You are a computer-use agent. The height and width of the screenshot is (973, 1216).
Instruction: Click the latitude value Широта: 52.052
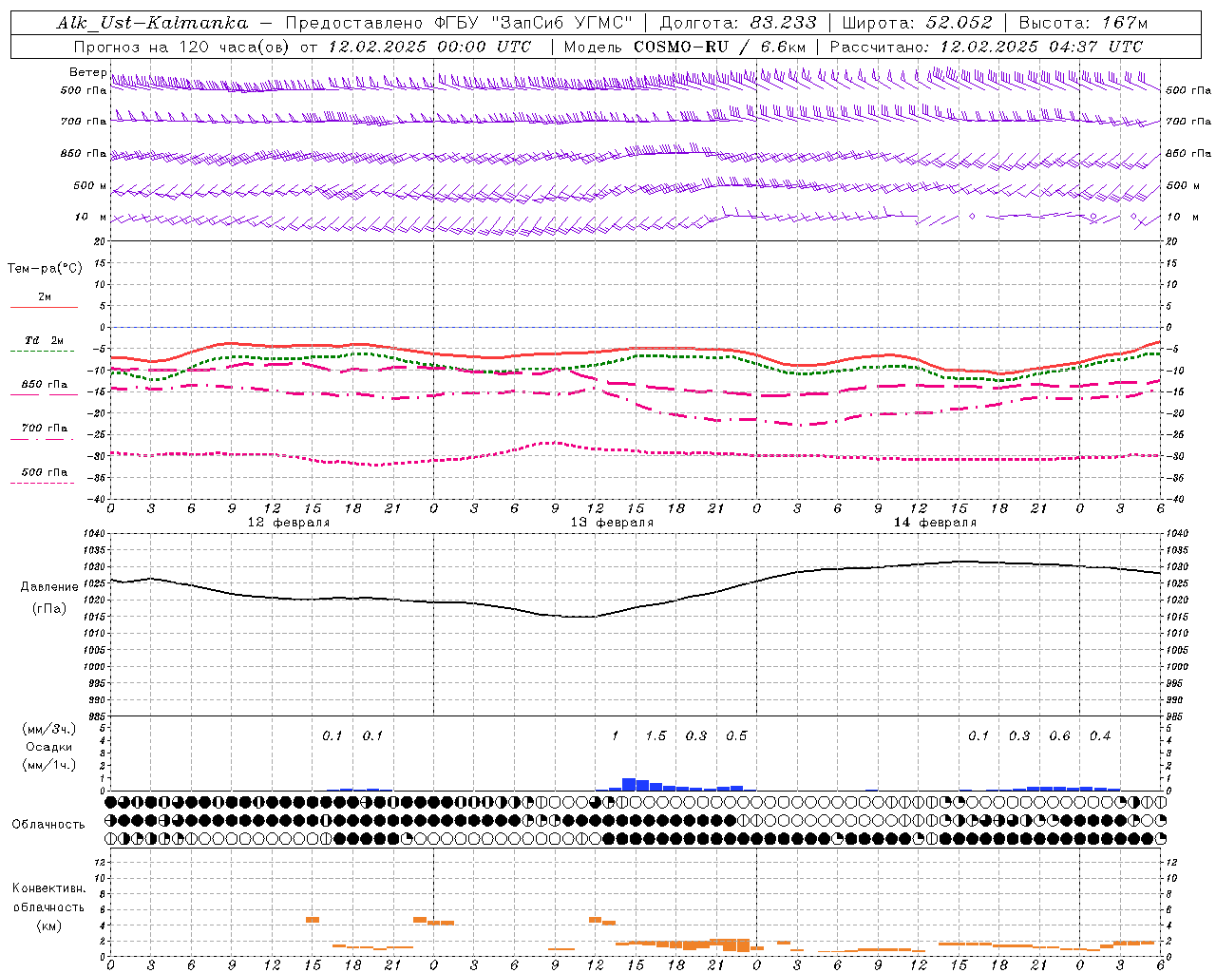pos(918,23)
